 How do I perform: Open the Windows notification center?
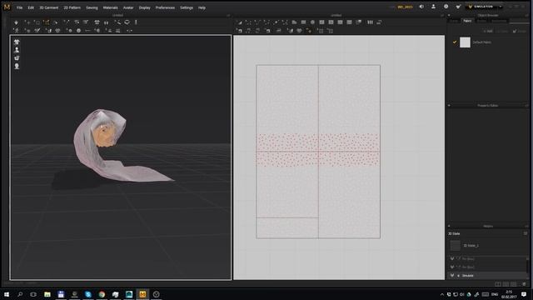(524, 294)
